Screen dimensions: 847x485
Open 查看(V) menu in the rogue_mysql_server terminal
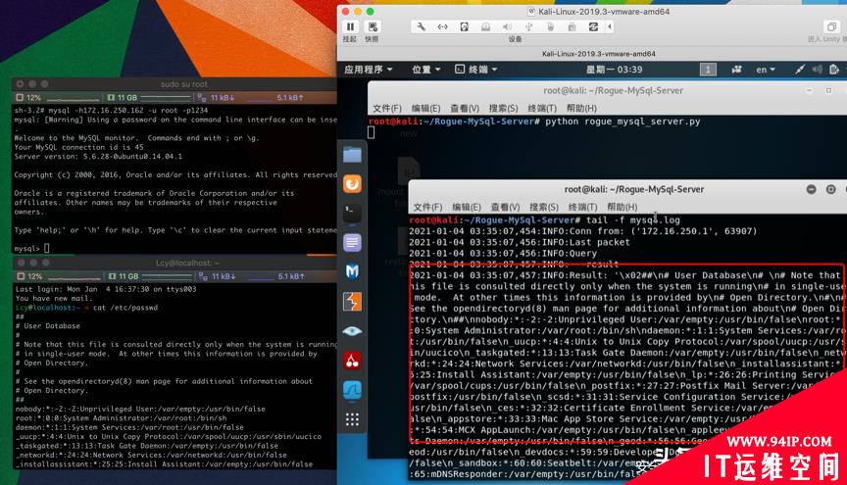(465, 108)
